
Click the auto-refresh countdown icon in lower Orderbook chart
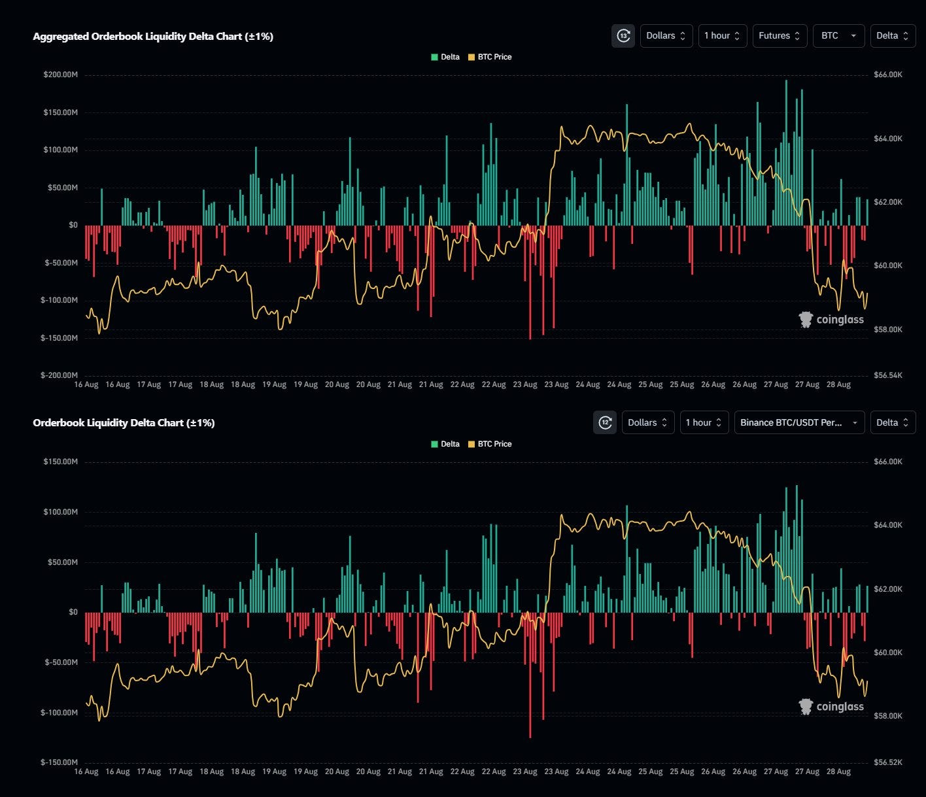[605, 422]
